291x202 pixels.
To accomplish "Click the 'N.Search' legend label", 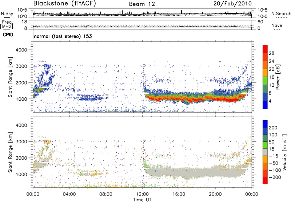I will (281, 13).
